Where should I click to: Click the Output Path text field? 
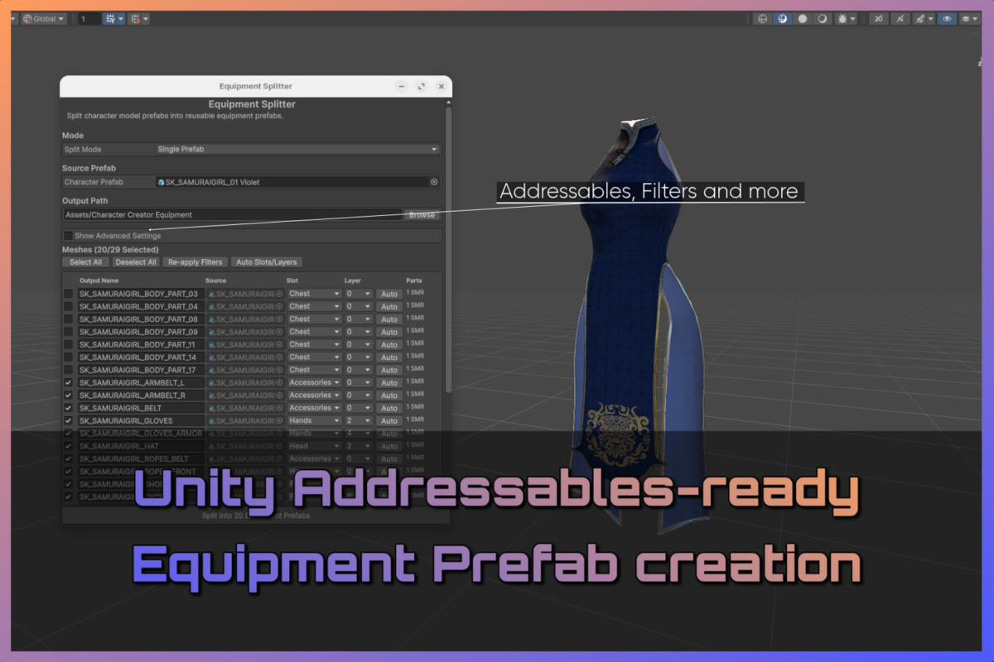233,214
